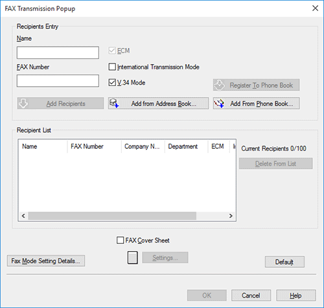Click the Add Recipients down-arrow icon
The width and height of the screenshot is (324, 308).
[23, 104]
